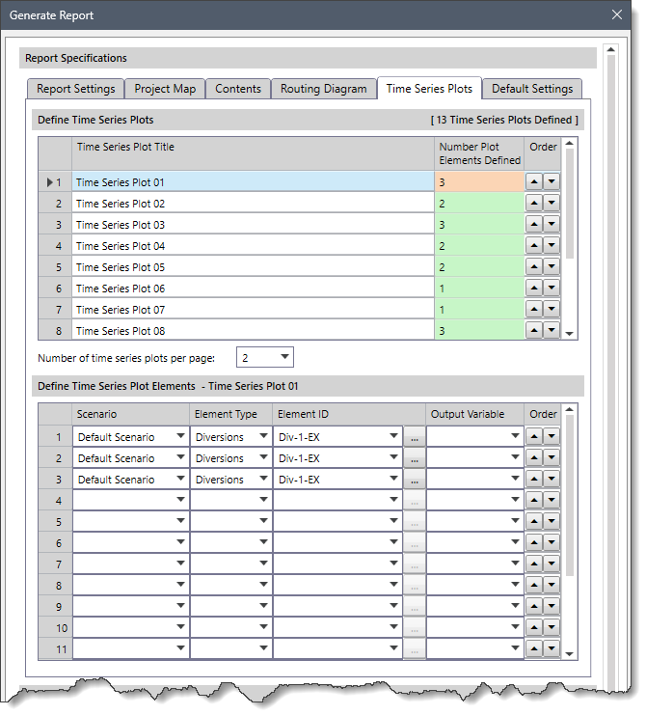Open Scenario dropdown in empty row 4
The image size is (646, 715).
[180, 499]
